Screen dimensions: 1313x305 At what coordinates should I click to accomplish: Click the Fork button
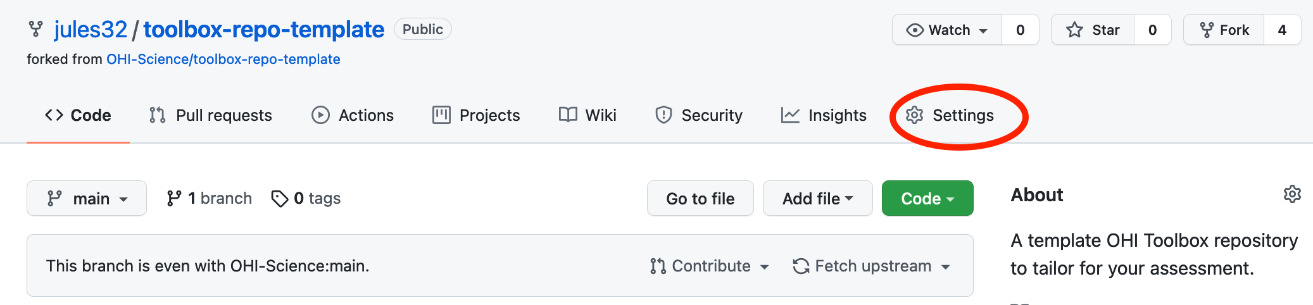1224,30
